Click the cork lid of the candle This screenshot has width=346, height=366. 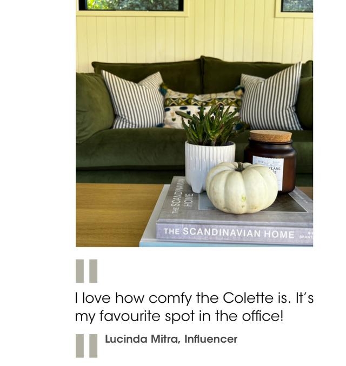pyautogui.click(x=271, y=136)
